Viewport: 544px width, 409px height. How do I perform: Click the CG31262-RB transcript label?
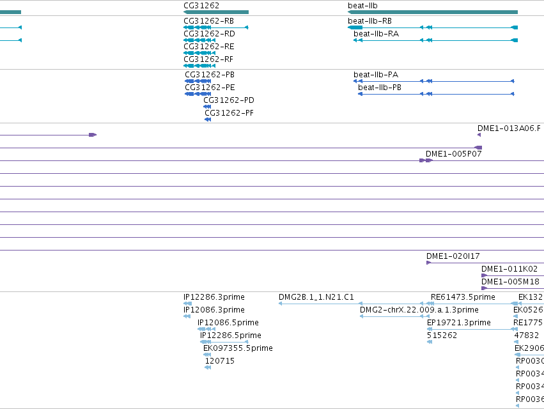pyautogui.click(x=209, y=21)
